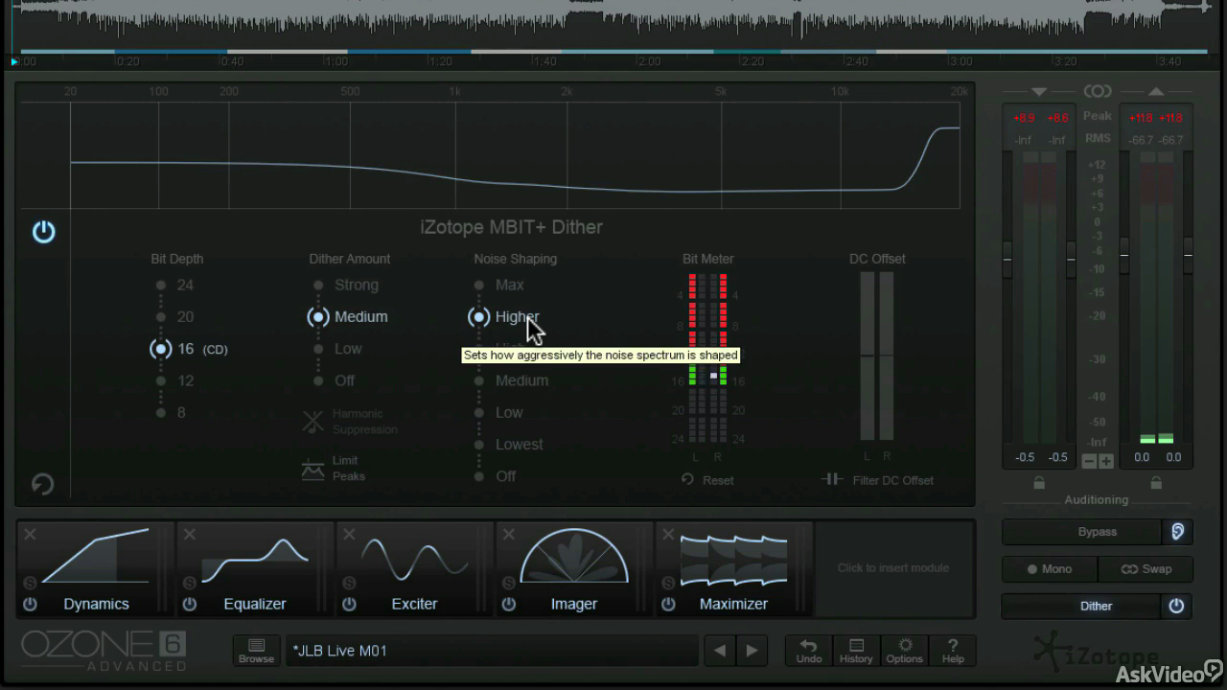
Task: Remove the Exciter module with X
Action: [349, 534]
